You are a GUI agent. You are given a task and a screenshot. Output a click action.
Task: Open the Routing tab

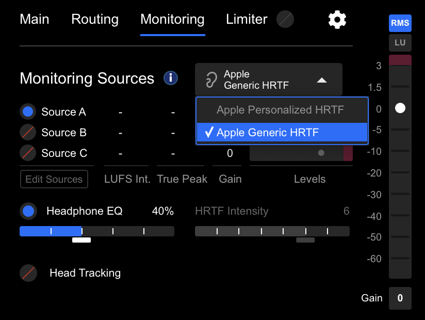point(94,19)
